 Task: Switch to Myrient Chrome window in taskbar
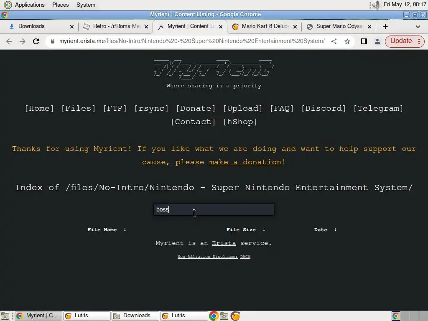click(x=38, y=316)
